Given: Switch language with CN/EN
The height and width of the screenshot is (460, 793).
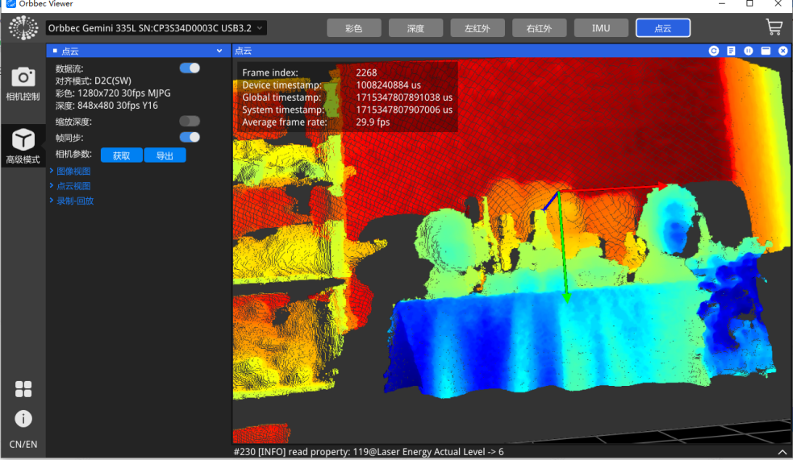Looking at the screenshot, I should 23,445.
